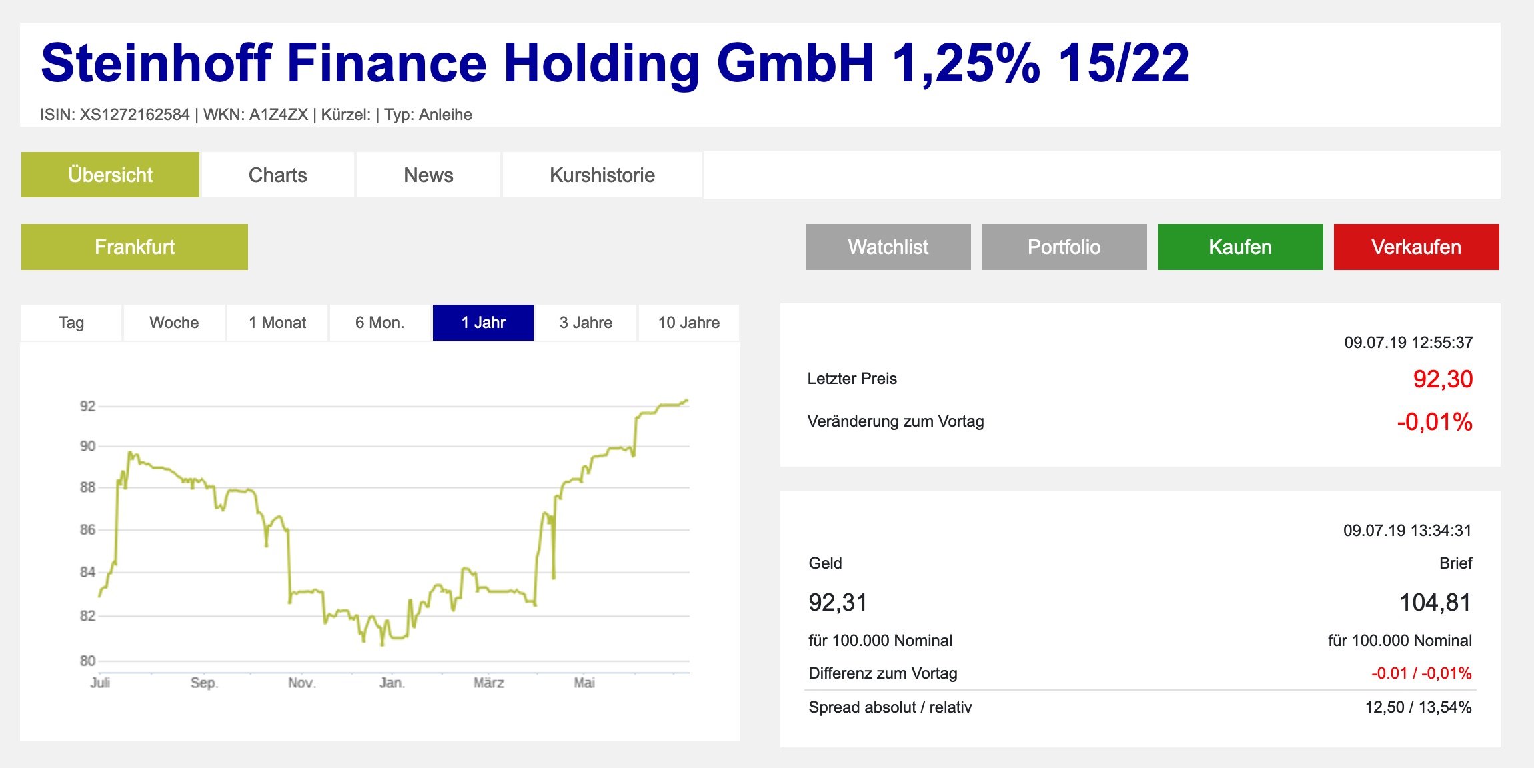The image size is (1534, 768).
Task: Select the Frankfurt exchange button
Action: [134, 247]
